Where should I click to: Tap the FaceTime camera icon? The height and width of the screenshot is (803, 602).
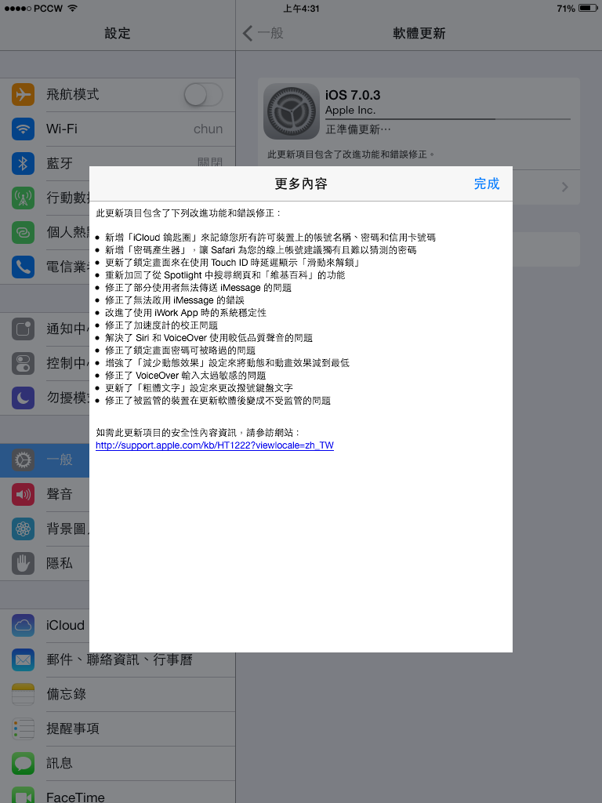point(23,795)
